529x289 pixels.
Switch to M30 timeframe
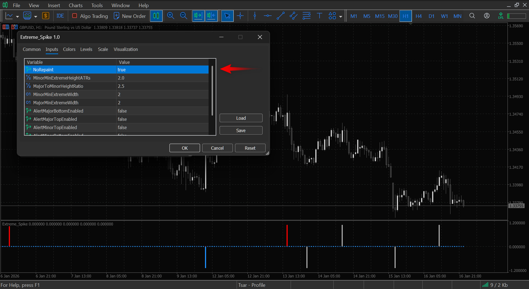coord(393,16)
